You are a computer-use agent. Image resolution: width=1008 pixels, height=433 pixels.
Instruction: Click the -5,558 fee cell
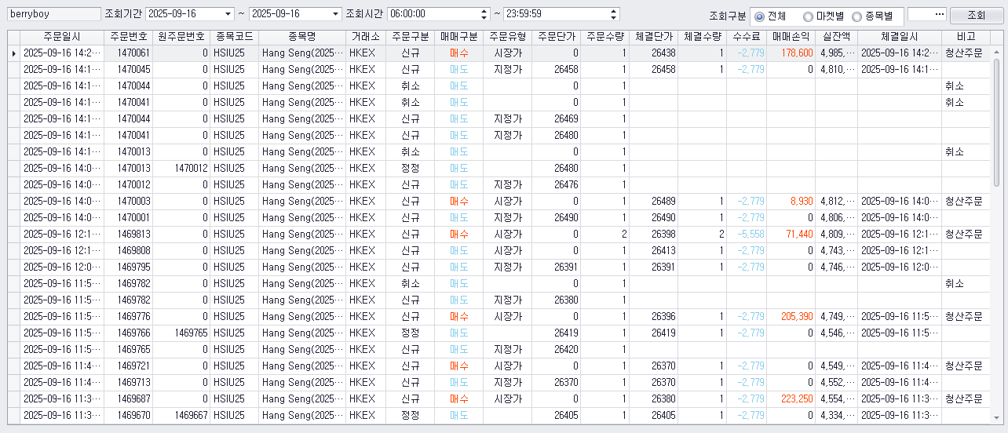click(747, 234)
